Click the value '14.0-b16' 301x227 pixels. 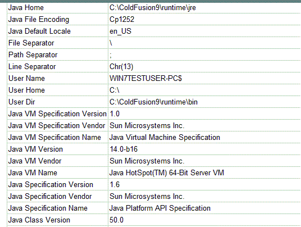point(124,149)
